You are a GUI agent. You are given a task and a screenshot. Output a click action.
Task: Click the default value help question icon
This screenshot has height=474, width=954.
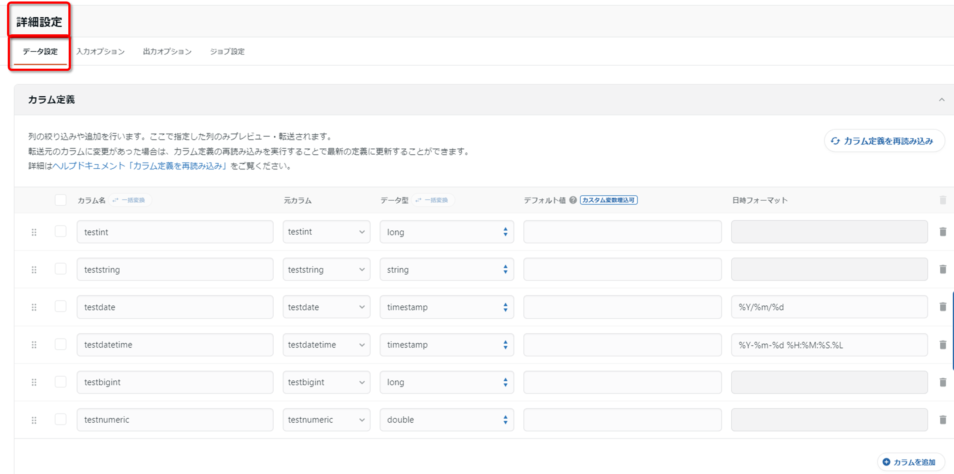pyautogui.click(x=573, y=200)
